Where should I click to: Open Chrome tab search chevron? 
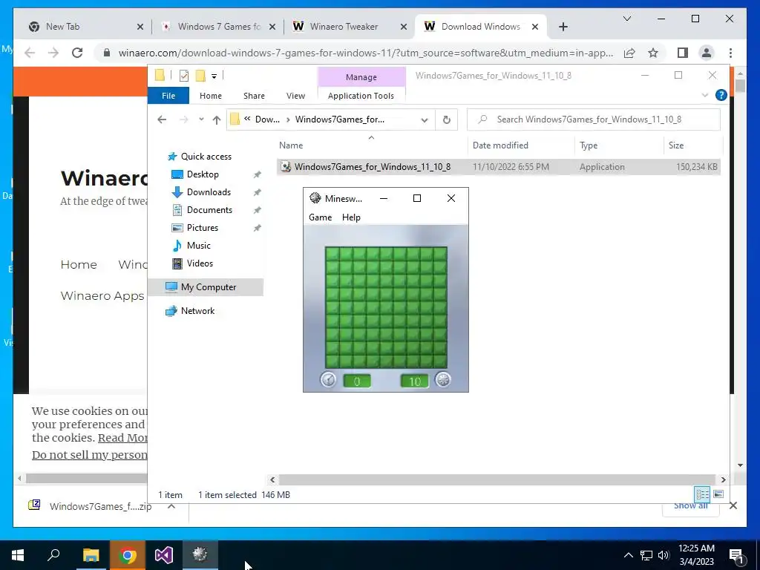click(x=626, y=19)
